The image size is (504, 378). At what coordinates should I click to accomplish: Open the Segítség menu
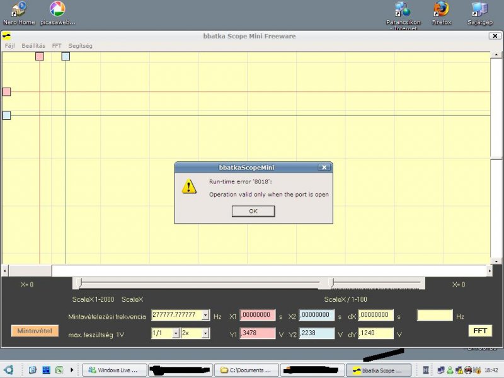click(81, 45)
